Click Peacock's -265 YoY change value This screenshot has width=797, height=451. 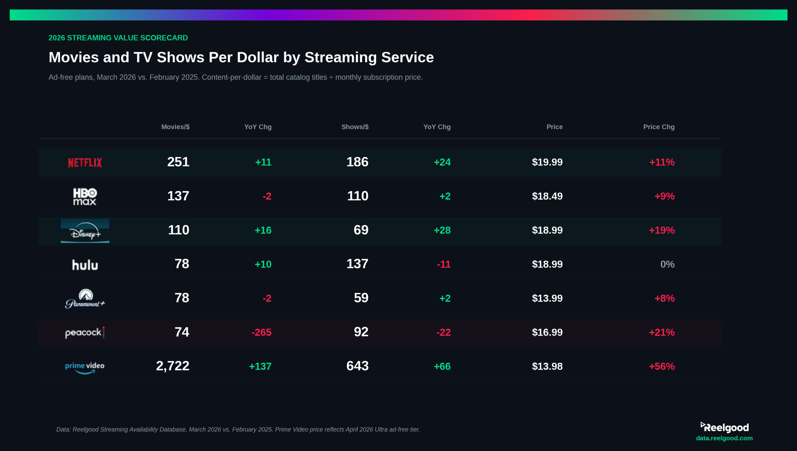coord(261,332)
